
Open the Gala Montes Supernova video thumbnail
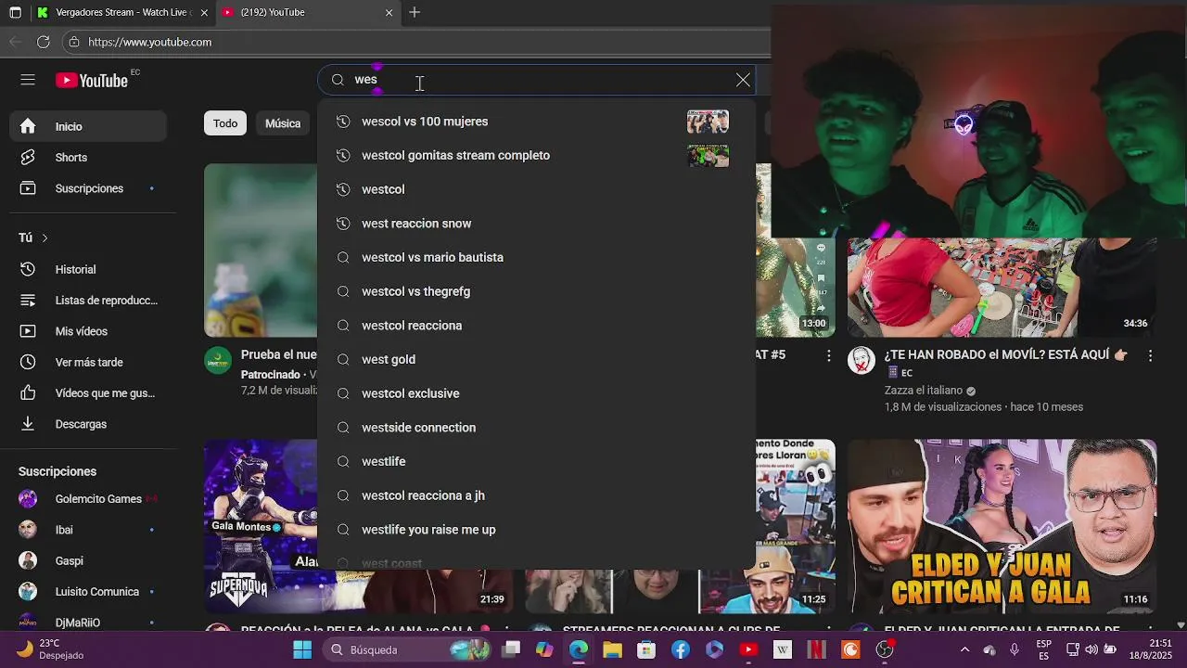[262, 526]
